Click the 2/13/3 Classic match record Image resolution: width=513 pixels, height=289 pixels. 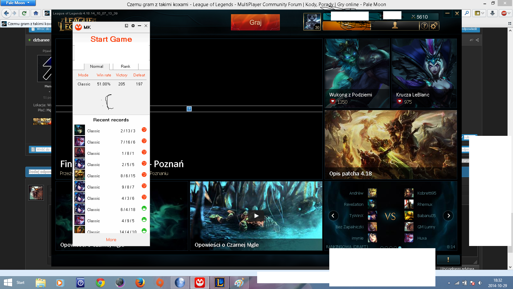tap(111, 130)
